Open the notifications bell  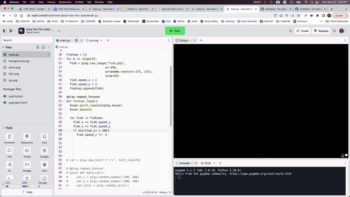tap(334, 31)
